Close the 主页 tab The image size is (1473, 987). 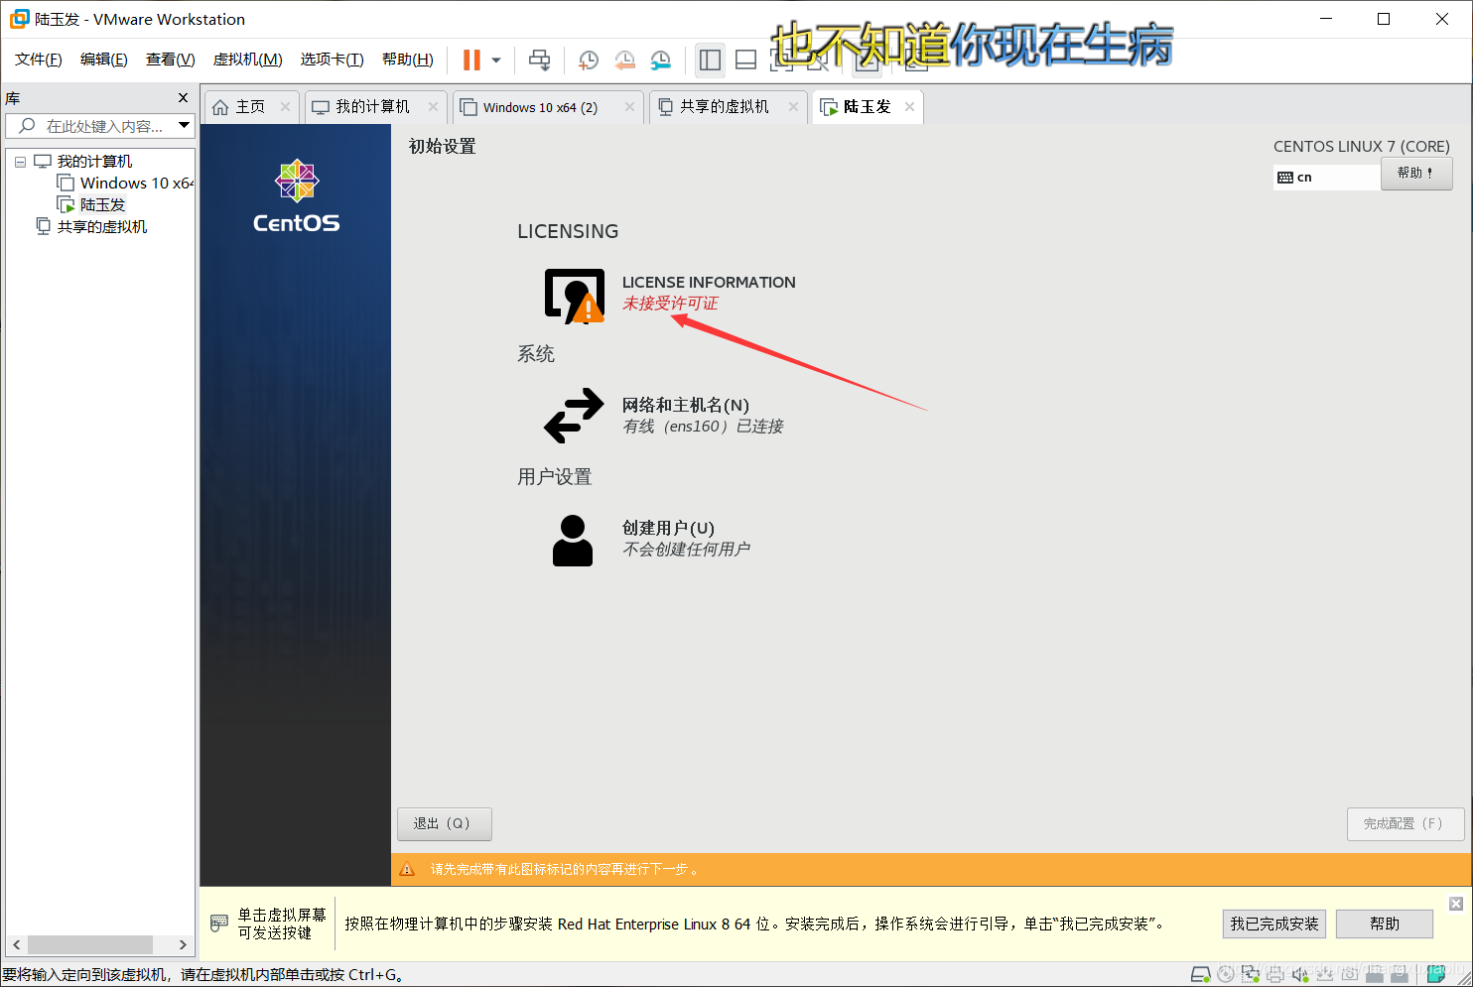286,107
